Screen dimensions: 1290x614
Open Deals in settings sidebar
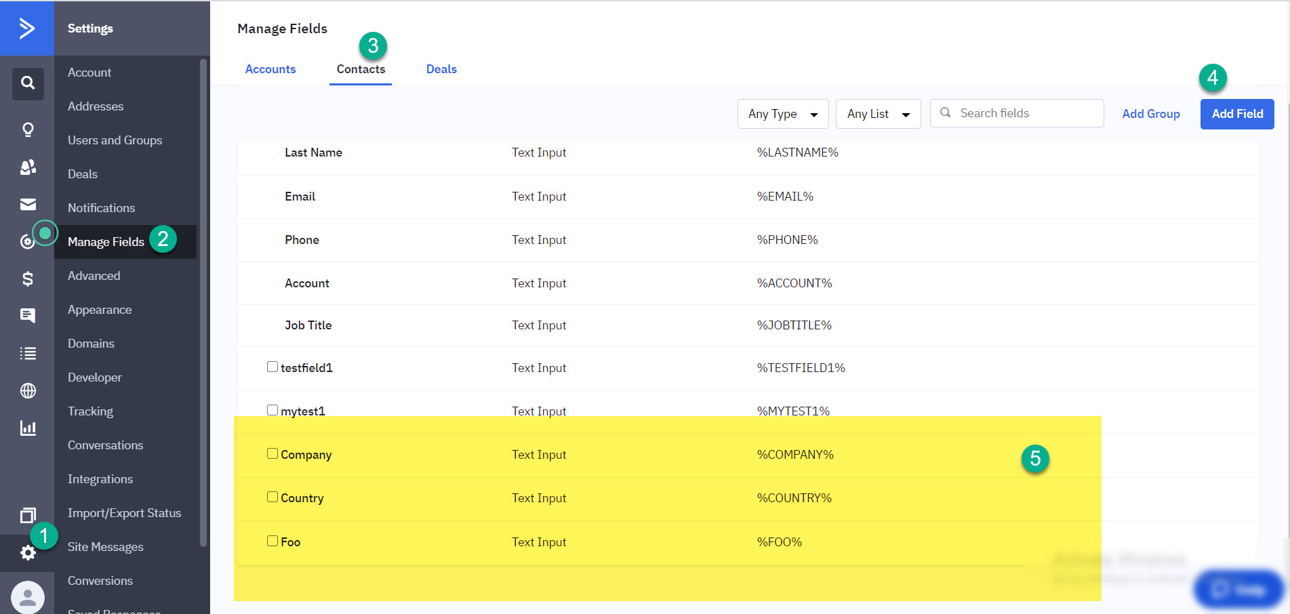tap(83, 174)
